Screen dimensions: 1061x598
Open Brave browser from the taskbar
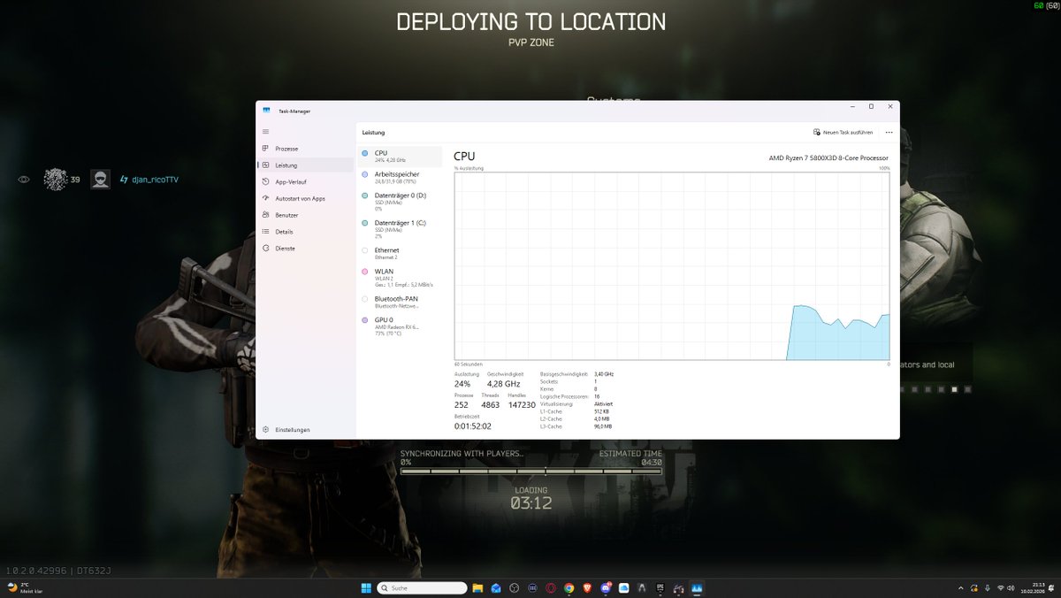[587, 587]
